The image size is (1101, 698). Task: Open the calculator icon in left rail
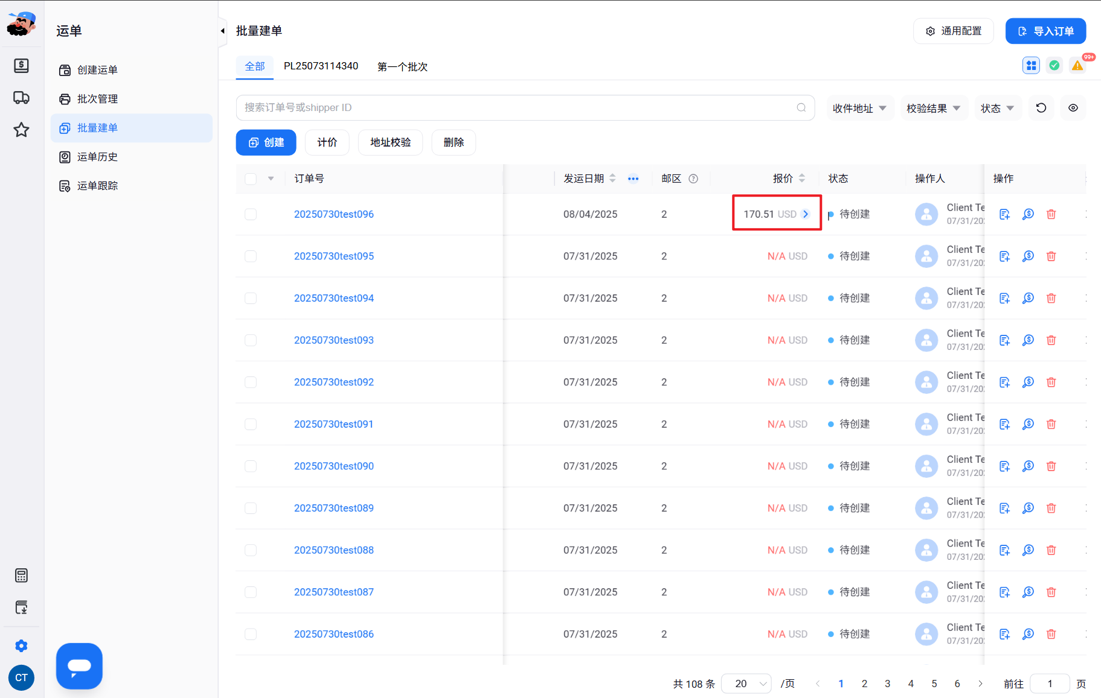(21, 576)
